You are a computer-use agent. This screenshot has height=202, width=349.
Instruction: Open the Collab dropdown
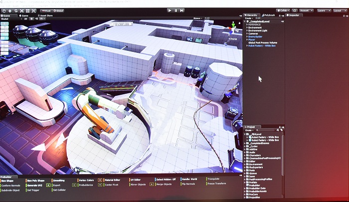click(x=283, y=10)
